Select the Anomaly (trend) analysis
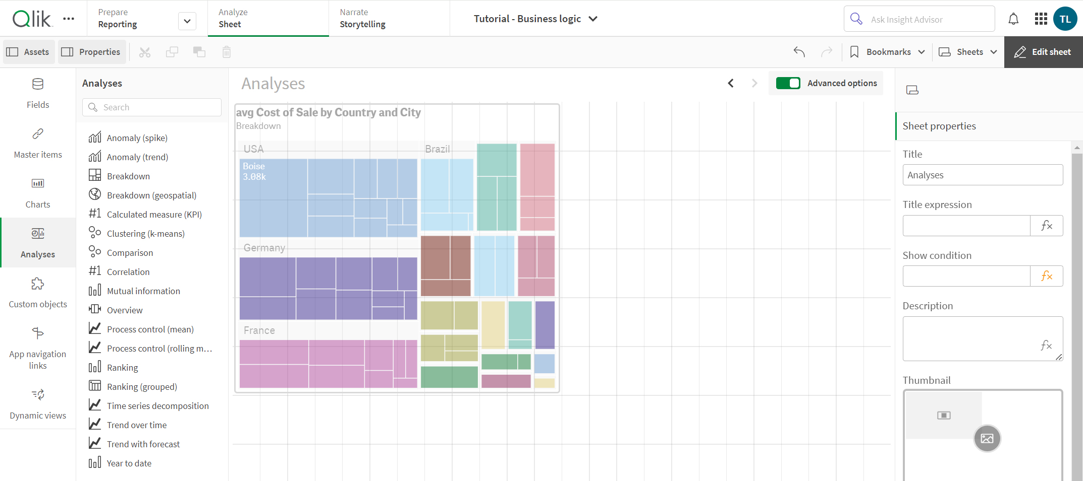This screenshot has width=1083, height=481. (151, 157)
